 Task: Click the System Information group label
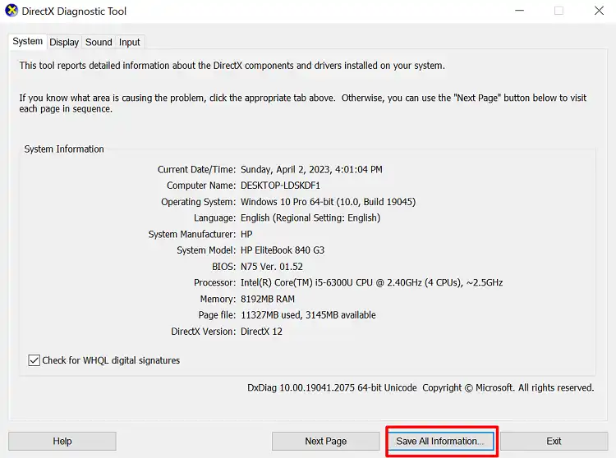tap(64, 149)
